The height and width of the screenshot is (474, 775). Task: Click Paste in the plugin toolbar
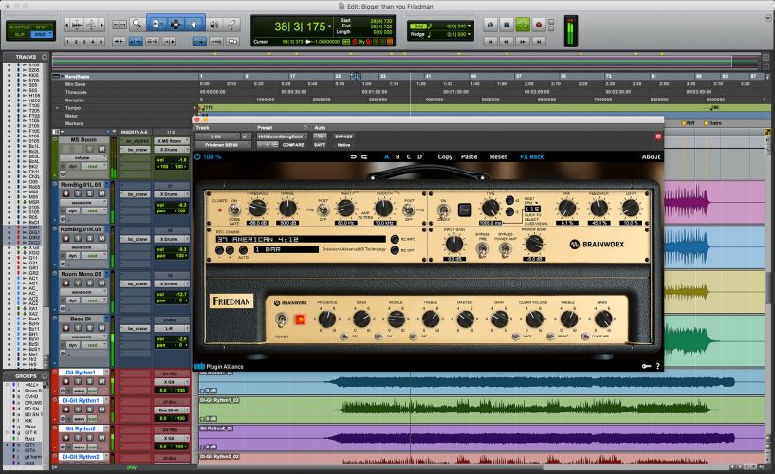point(469,156)
